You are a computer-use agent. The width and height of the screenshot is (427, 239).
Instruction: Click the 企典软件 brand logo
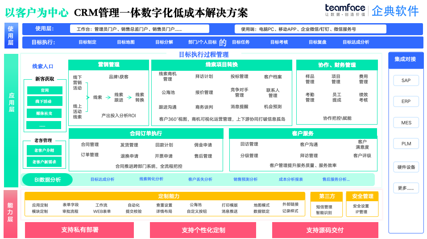(395, 11)
